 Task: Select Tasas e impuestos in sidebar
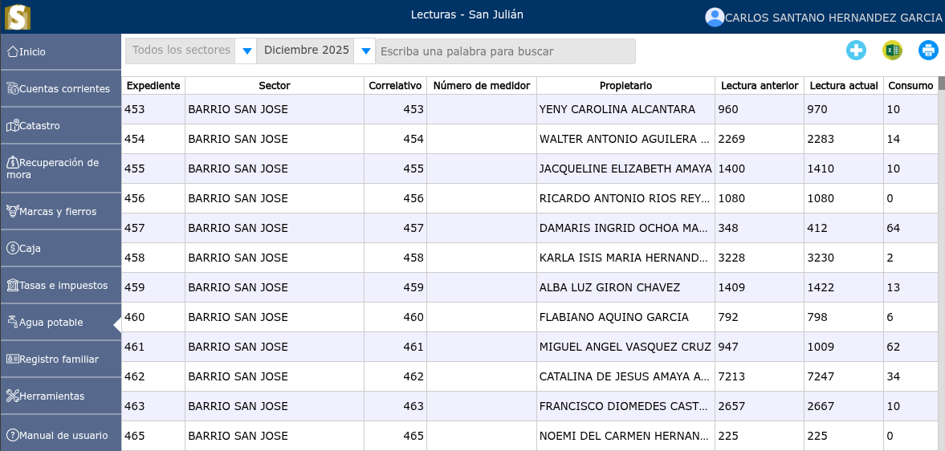coord(63,285)
